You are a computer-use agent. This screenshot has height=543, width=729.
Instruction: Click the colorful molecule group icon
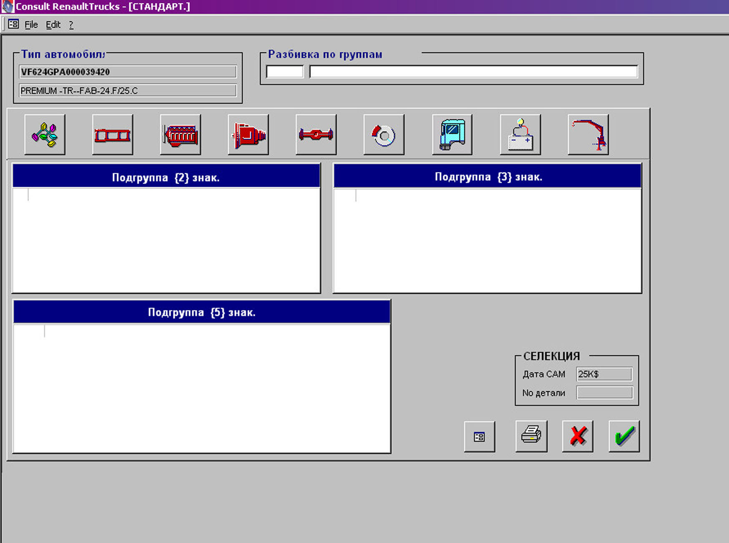[x=45, y=135]
